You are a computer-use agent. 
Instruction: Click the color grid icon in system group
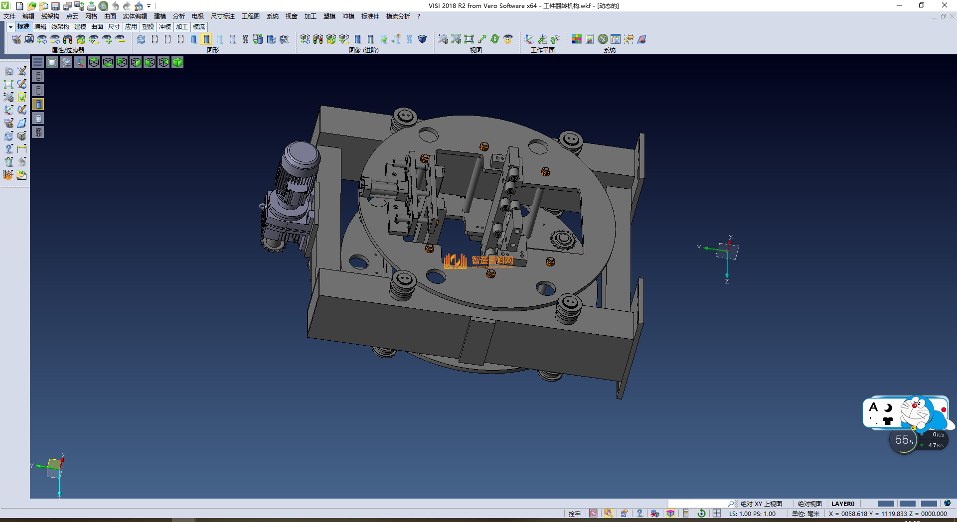coord(577,39)
